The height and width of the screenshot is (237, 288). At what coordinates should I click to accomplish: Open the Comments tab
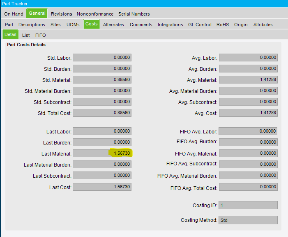pos(141,25)
